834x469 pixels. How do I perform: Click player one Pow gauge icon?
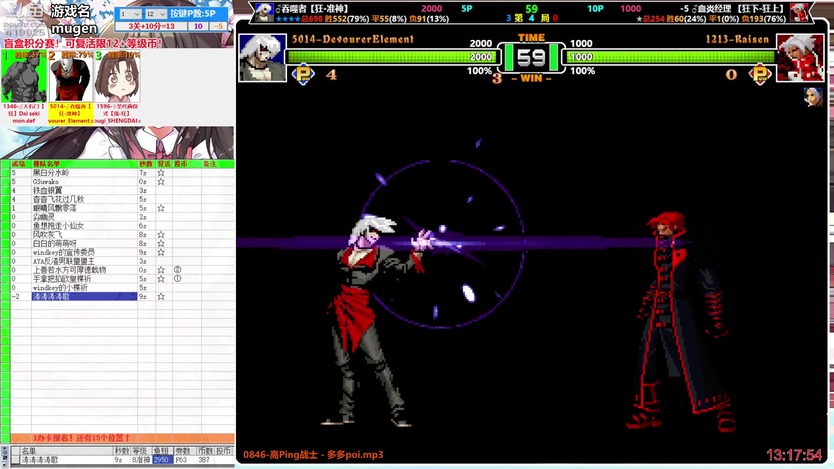click(x=303, y=74)
